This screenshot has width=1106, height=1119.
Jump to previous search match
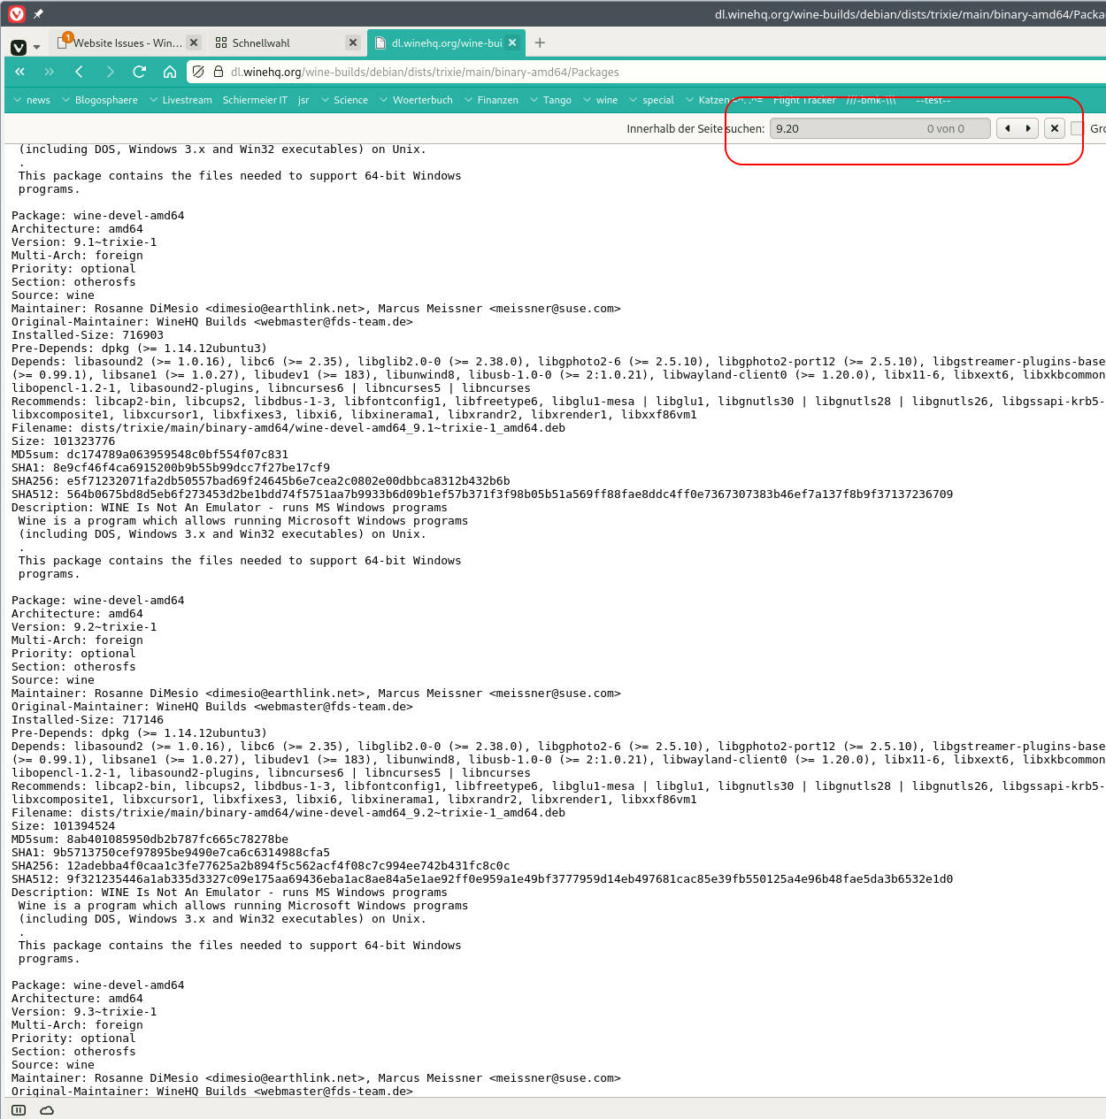tap(1007, 128)
